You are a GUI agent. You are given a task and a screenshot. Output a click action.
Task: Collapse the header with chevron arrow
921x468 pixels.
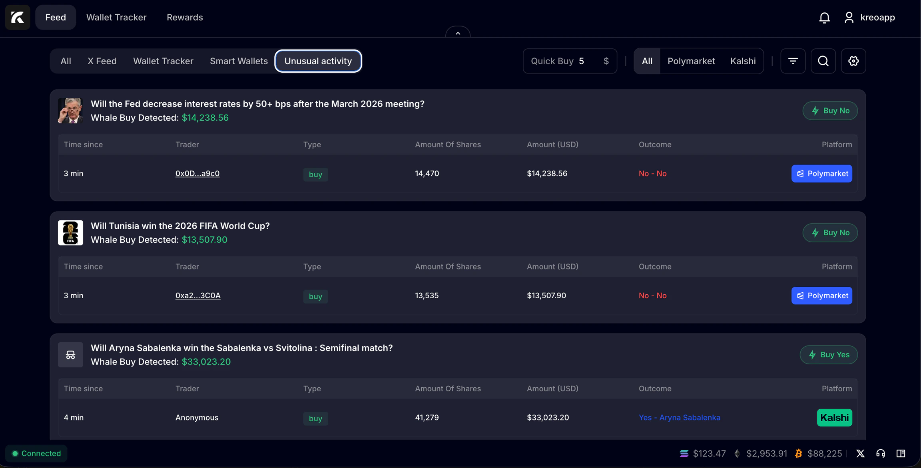pos(458,34)
